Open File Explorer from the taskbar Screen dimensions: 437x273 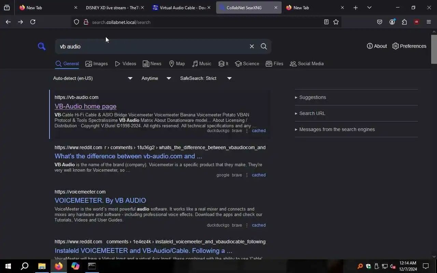[42, 266]
